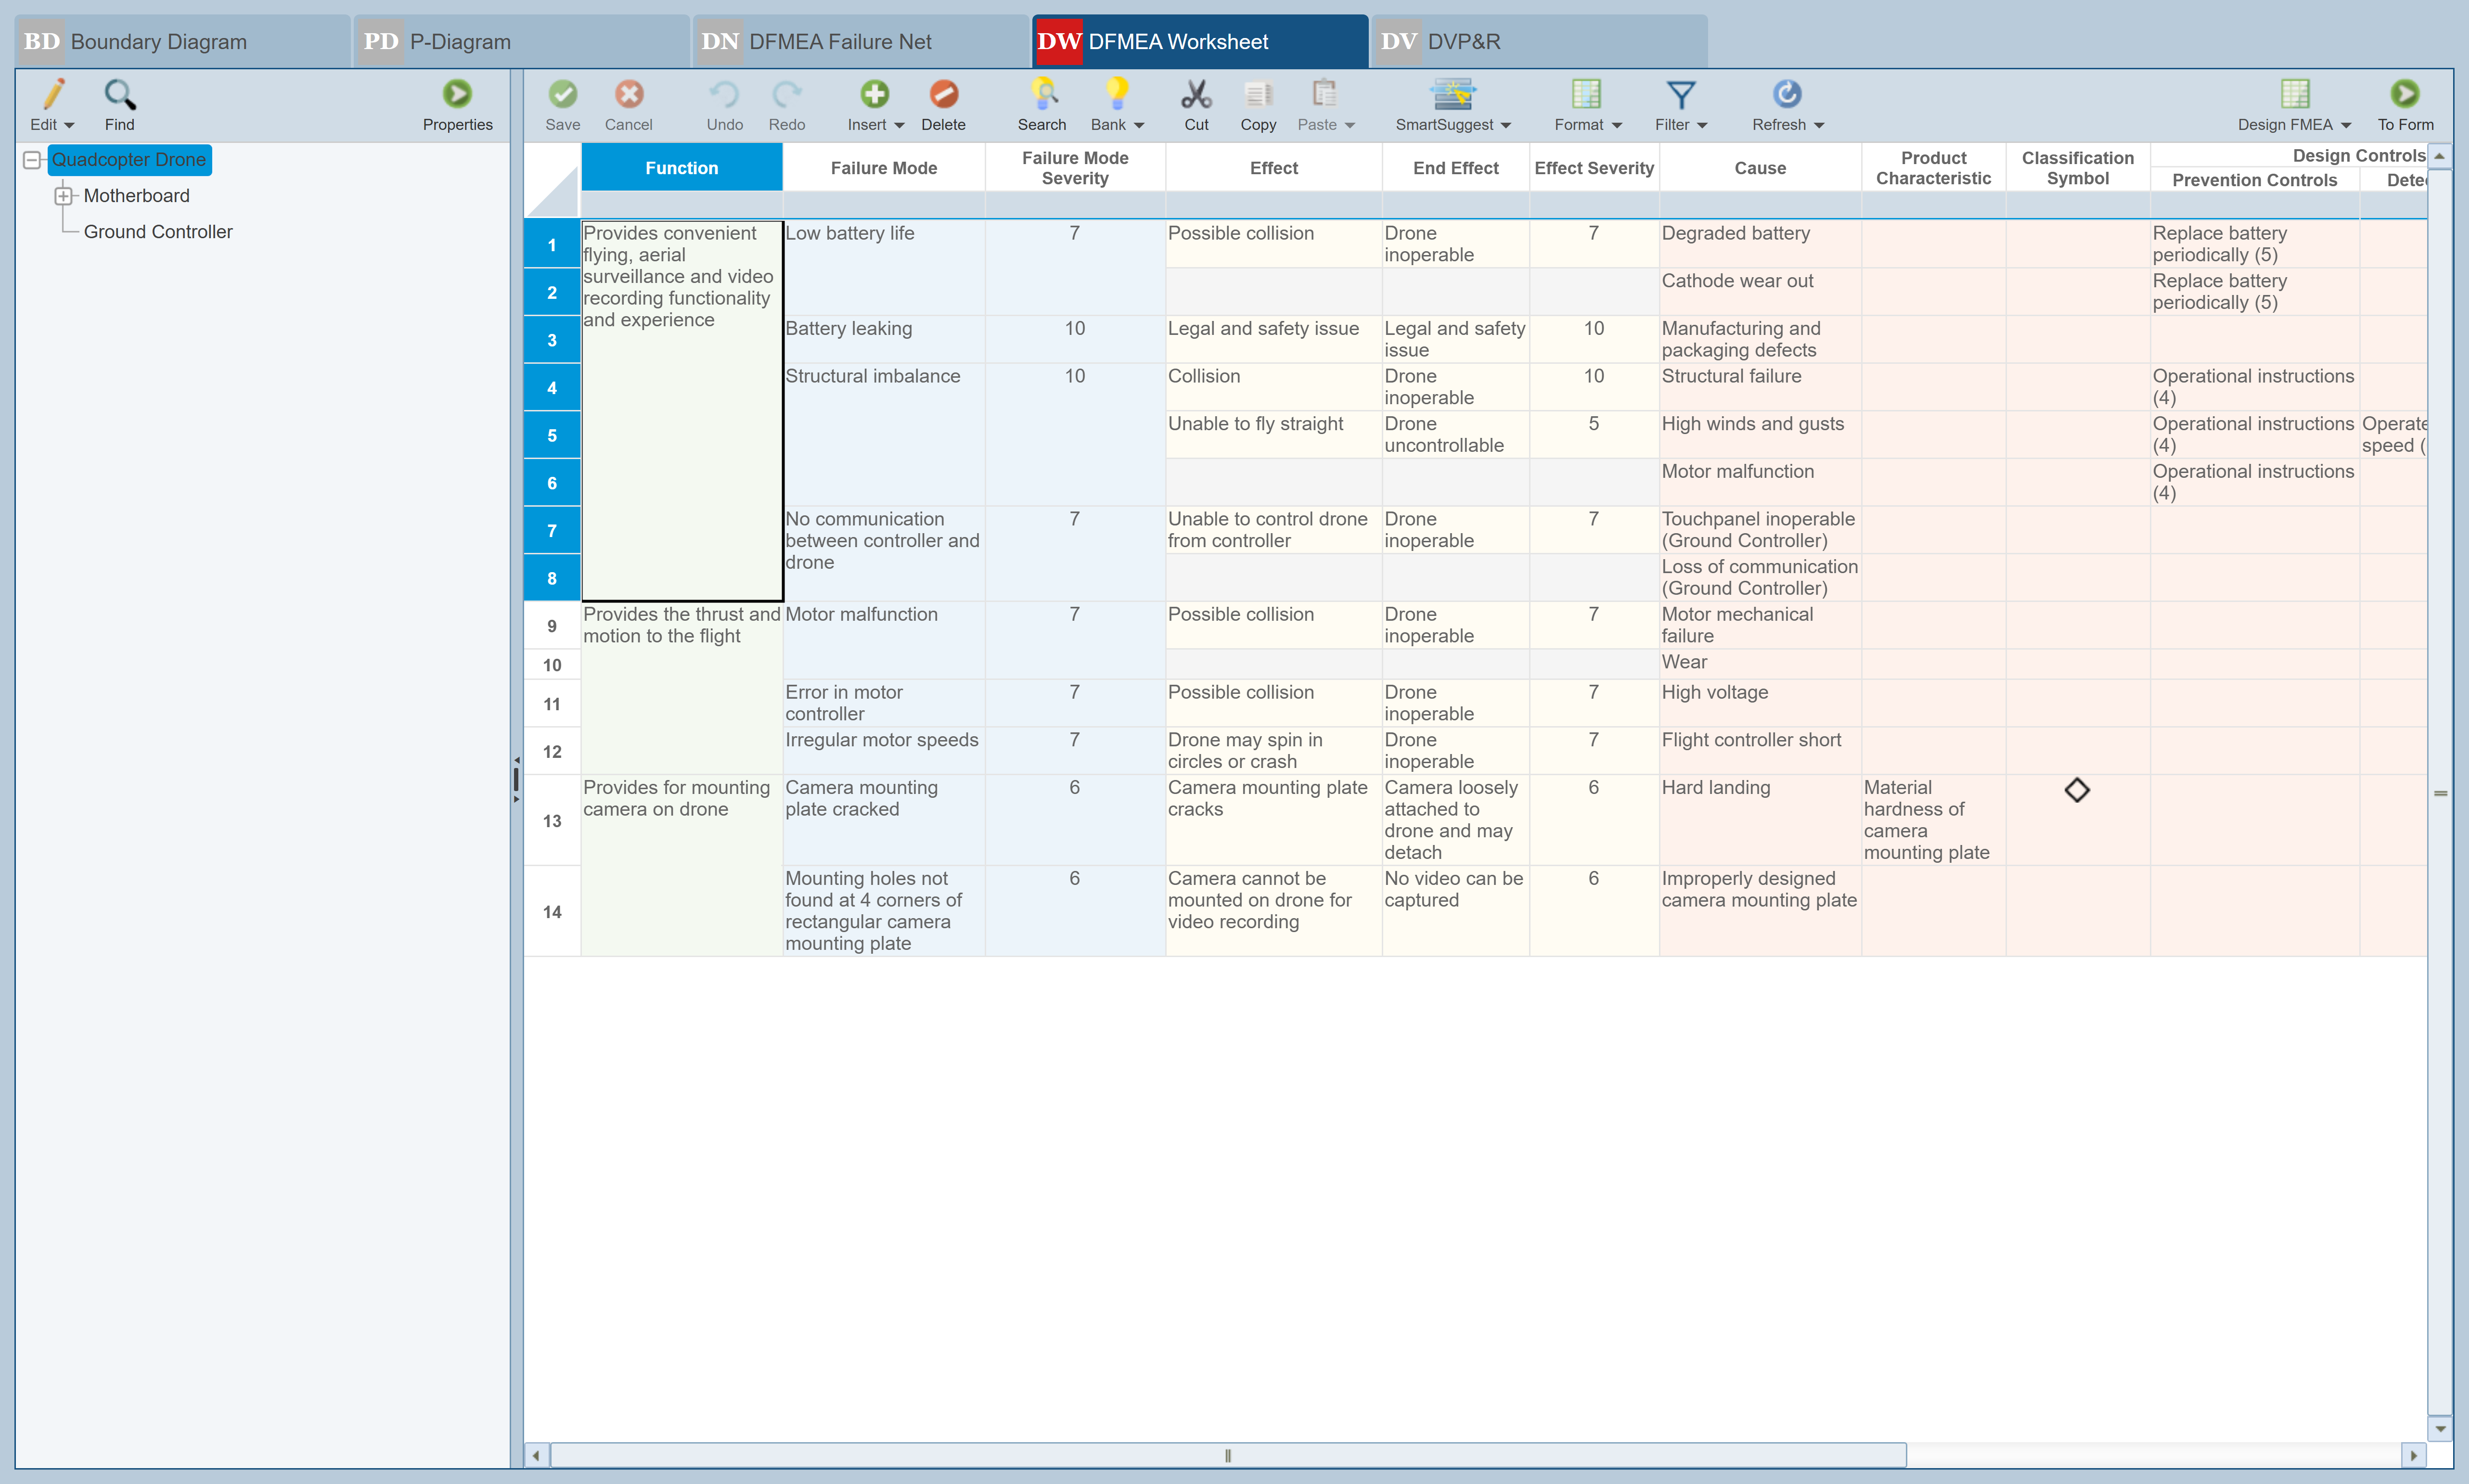This screenshot has width=2469, height=1484.
Task: Click the To Form icon
Action: pos(2405,95)
